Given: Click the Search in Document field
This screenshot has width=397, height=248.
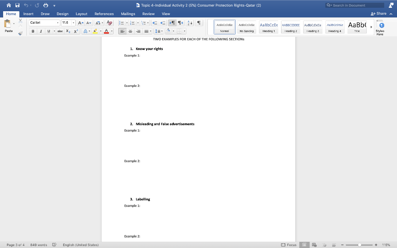Looking at the screenshot, I should [x=355, y=5].
